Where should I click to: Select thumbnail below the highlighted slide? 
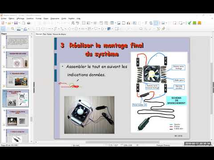click(x=17, y=118)
